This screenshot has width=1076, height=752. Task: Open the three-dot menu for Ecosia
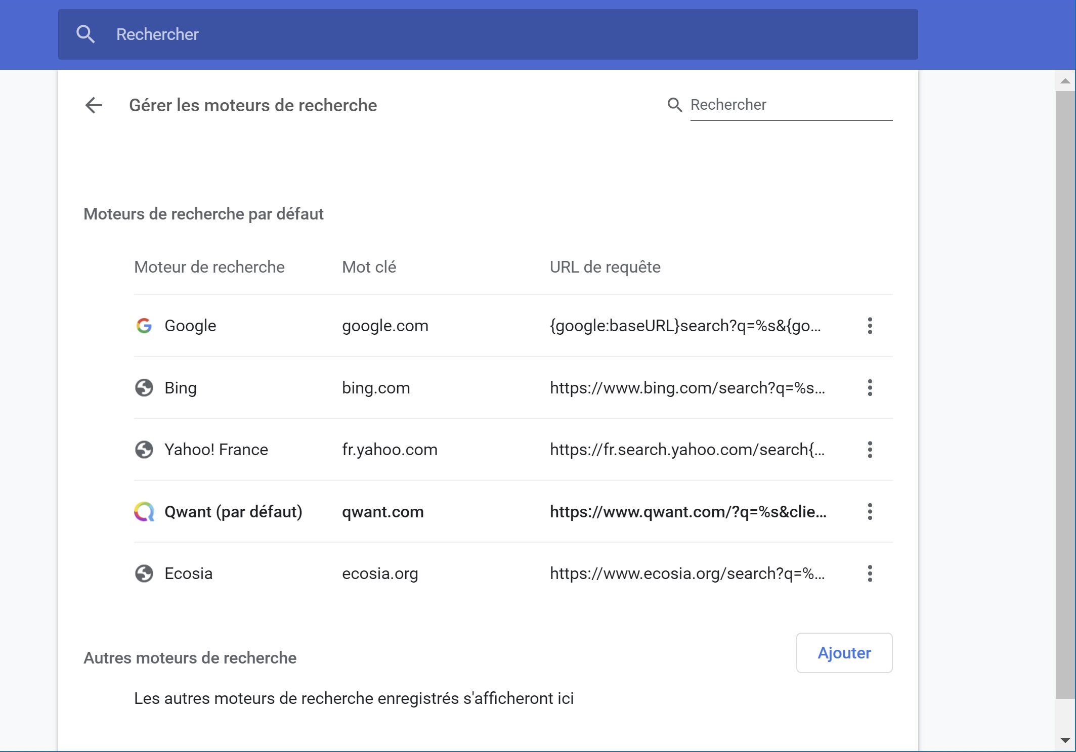870,573
